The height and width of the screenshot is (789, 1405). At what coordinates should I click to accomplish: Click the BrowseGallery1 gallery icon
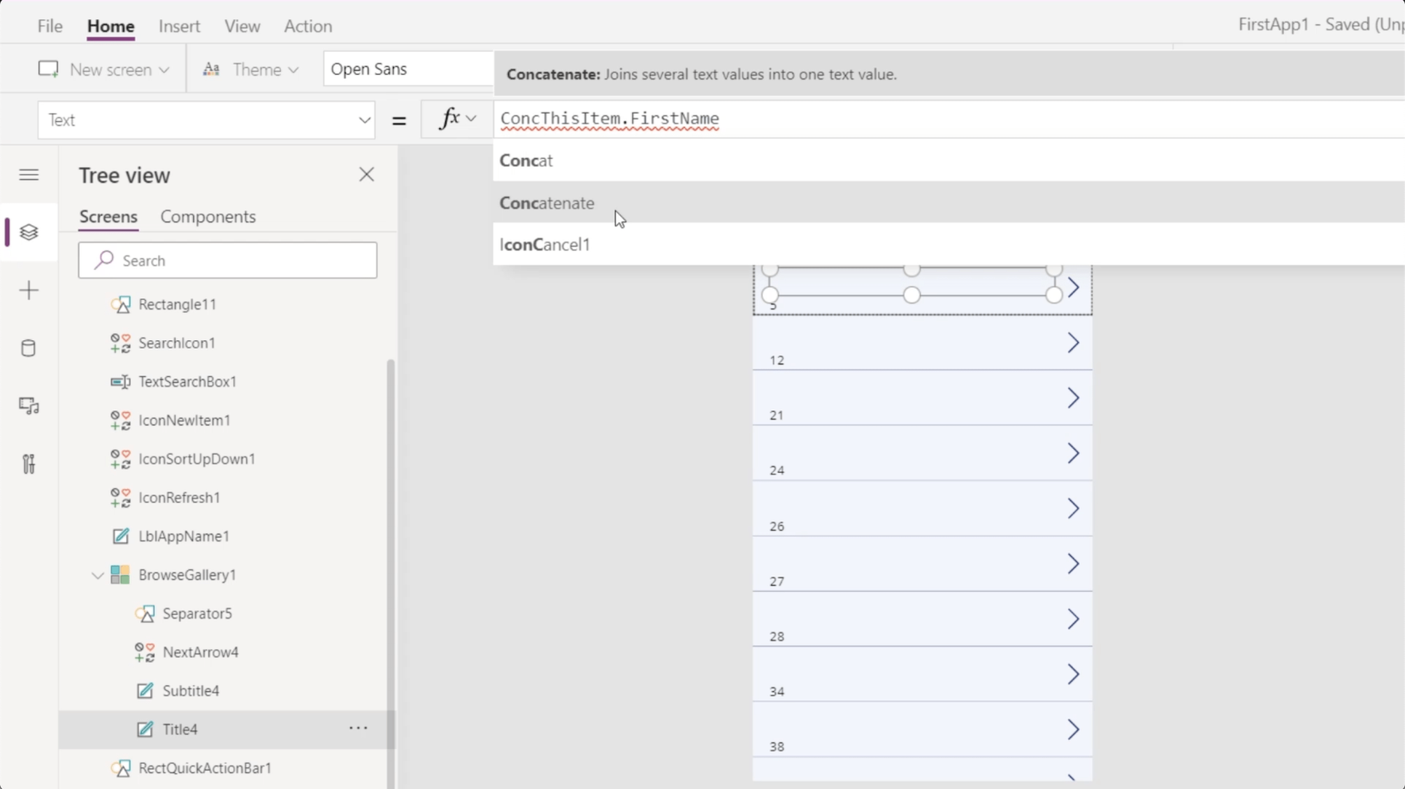120,574
